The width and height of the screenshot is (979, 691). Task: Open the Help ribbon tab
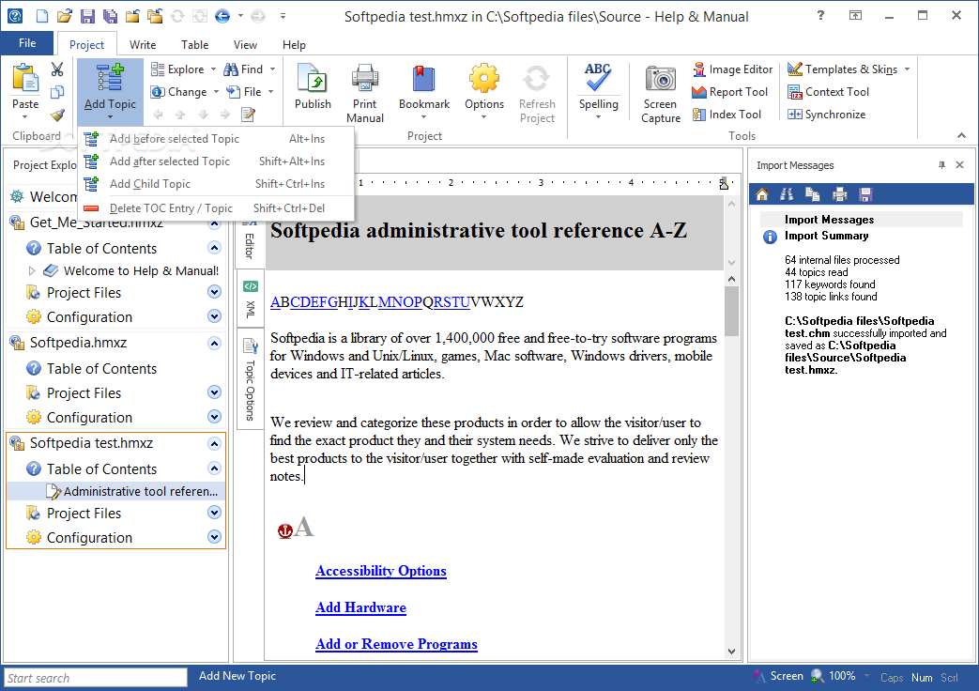294,45
